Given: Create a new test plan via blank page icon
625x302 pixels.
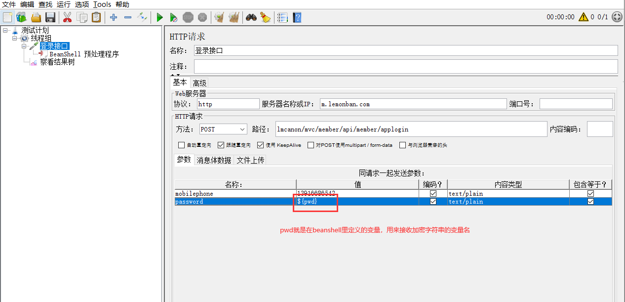Looking at the screenshot, I should (x=7, y=17).
